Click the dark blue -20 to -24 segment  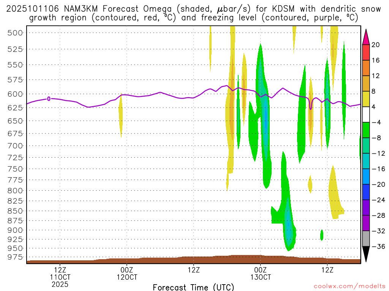coord(366,192)
